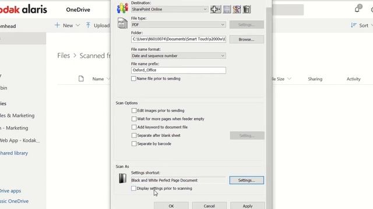Click the delete destination trash icon
The width and height of the screenshot is (373, 209).
coord(247,9)
